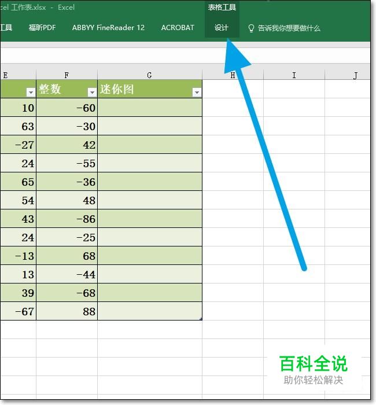Viewport: 376px width, 405px height.
Task: Select column G header
Action: click(x=149, y=75)
